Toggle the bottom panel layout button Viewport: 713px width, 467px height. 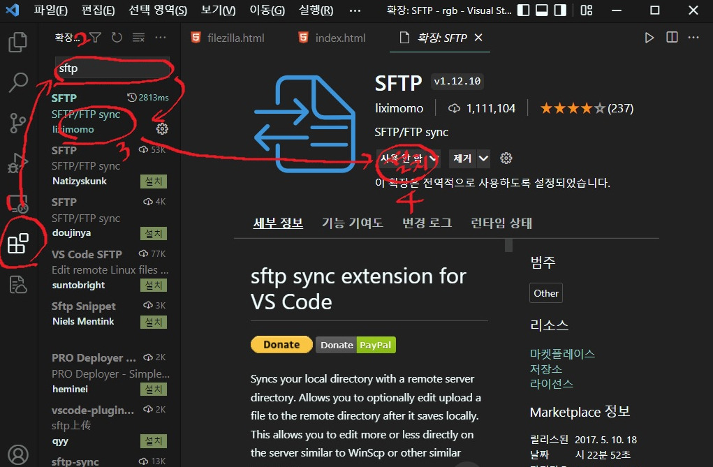pos(541,10)
